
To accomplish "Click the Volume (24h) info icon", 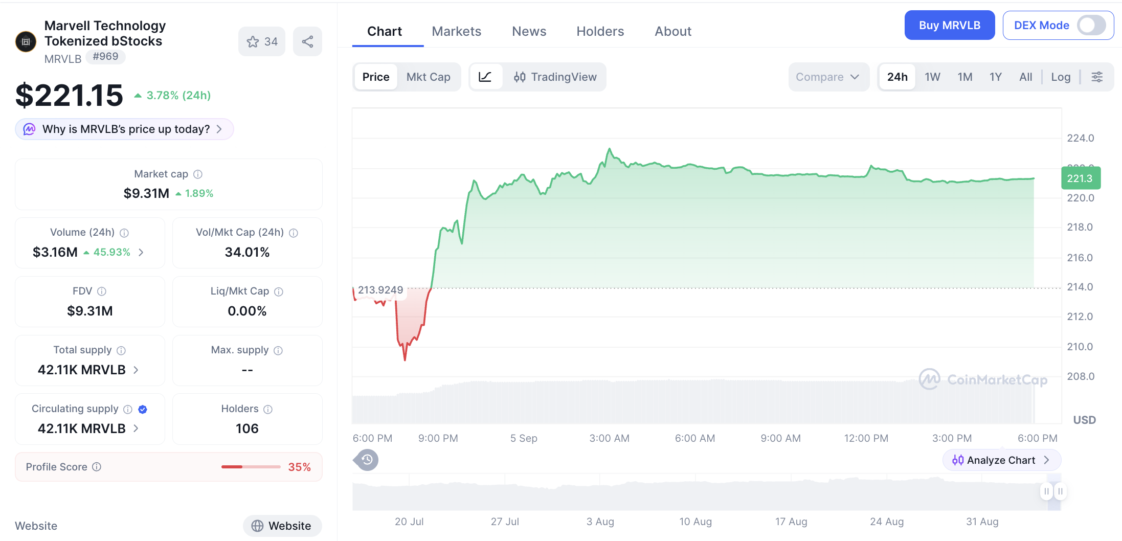I will tap(124, 233).
